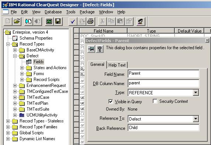Image resolution: width=211 pixels, height=145 pixels.
Task: Open the Edit menu
Action: [x=24, y=12]
